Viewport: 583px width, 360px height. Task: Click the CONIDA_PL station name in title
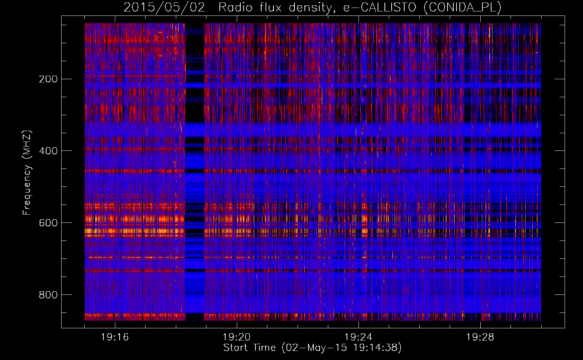462,7
